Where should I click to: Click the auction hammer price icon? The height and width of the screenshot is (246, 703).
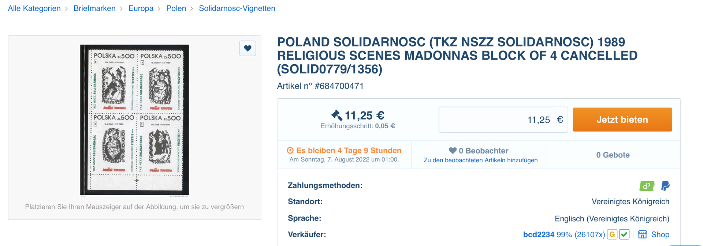(336, 115)
